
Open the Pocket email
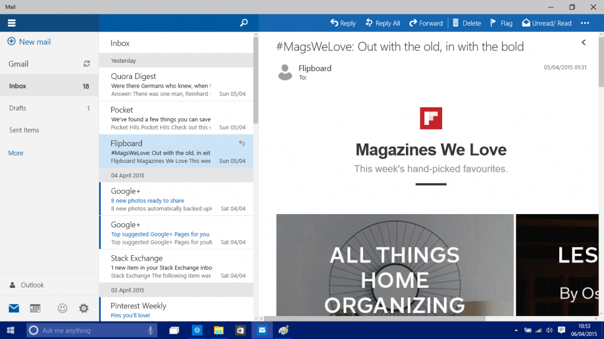pos(176,118)
